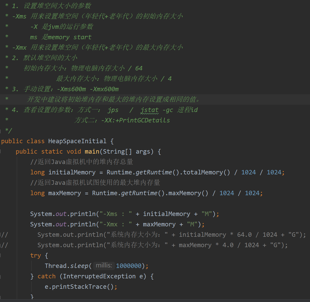Click the millis: parameter hint
This screenshot has width=310, height=302.
(x=104, y=265)
